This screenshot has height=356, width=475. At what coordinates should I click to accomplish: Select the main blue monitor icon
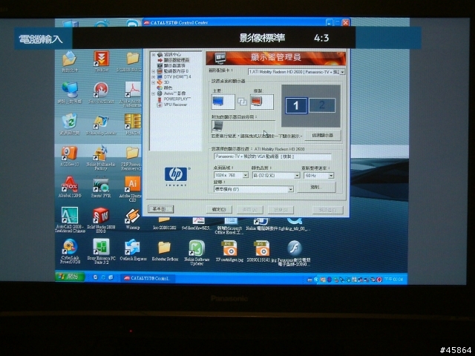pyautogui.click(x=223, y=102)
